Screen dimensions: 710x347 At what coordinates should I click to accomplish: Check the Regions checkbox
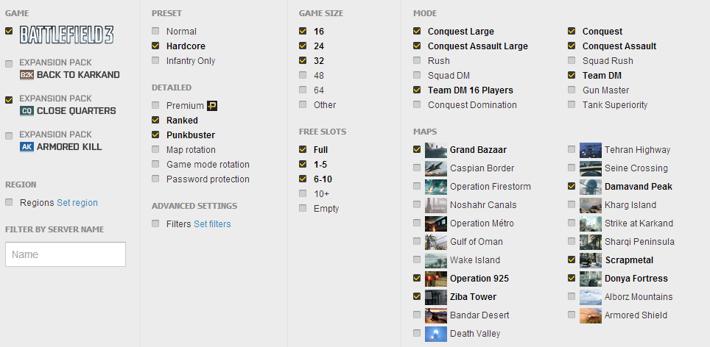[9, 202]
